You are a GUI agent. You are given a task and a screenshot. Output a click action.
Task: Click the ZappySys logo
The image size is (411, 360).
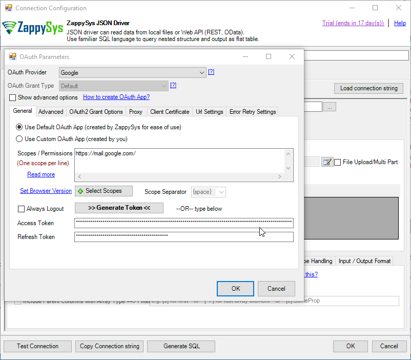[x=32, y=28]
